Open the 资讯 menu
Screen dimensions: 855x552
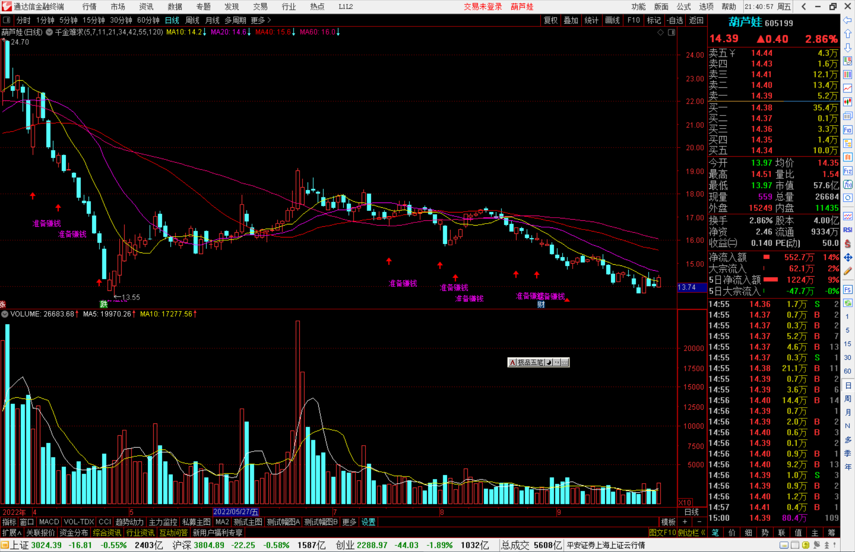point(146,6)
